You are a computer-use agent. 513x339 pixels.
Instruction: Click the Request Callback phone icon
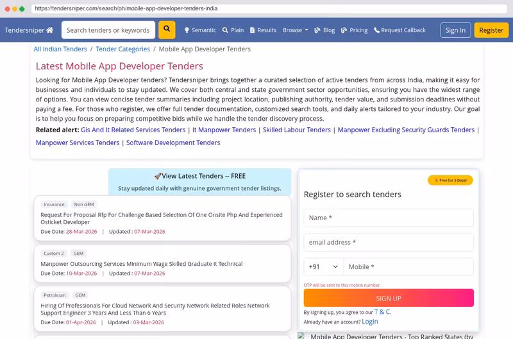point(376,30)
